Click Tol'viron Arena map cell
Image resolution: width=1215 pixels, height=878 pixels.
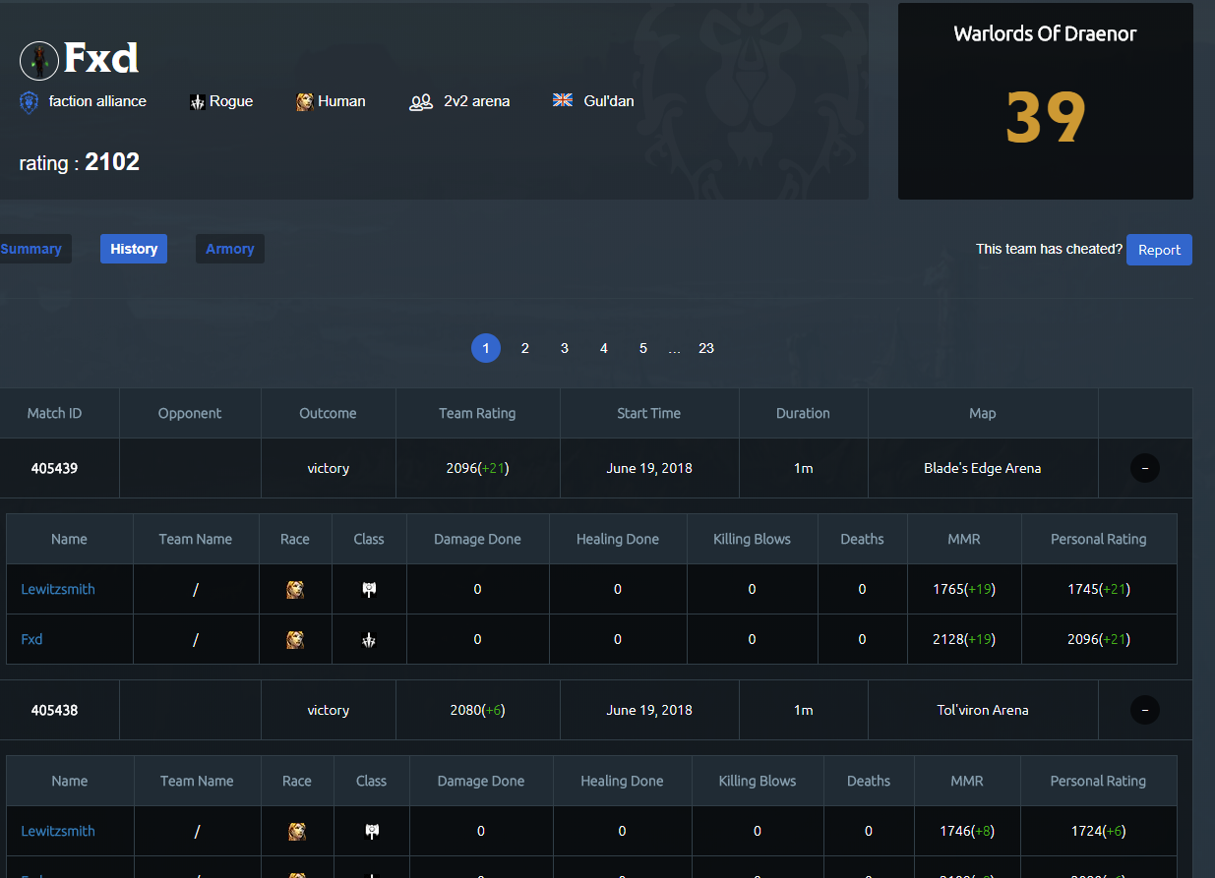point(983,710)
